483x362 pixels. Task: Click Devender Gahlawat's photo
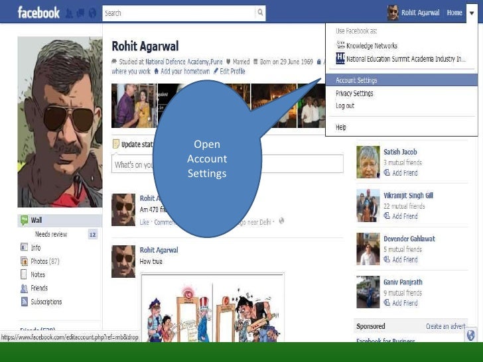point(368,249)
